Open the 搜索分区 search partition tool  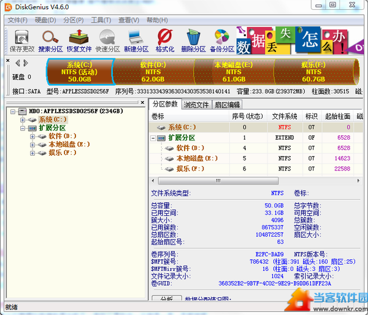click(50, 41)
